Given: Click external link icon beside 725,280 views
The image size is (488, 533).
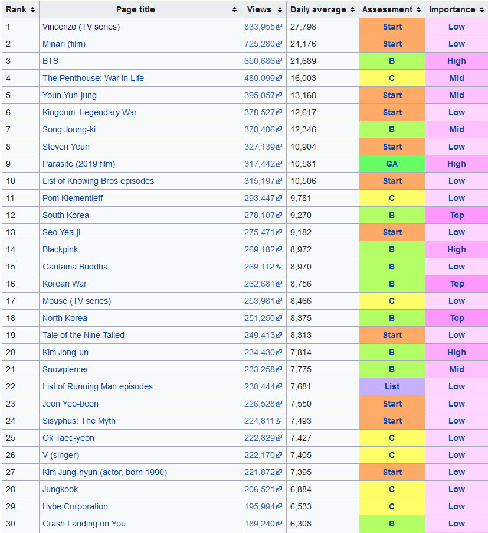Looking at the screenshot, I should click(x=279, y=44).
